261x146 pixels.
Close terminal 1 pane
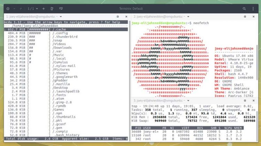point(126,17)
